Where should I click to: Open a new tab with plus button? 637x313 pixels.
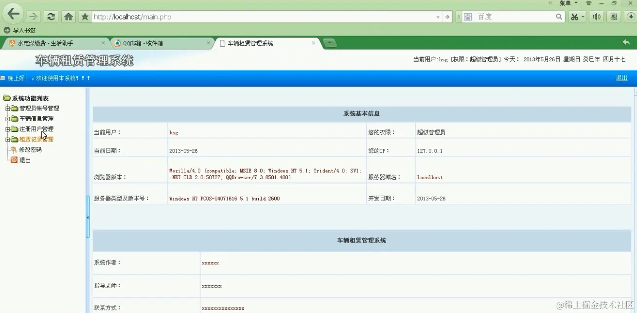pos(330,43)
